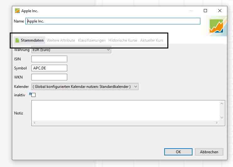Open the Aktueller Kurs tab

[x=152, y=40]
